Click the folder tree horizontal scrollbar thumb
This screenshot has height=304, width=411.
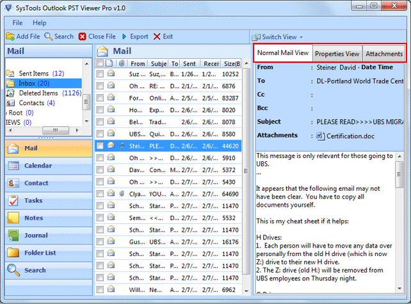[56, 131]
